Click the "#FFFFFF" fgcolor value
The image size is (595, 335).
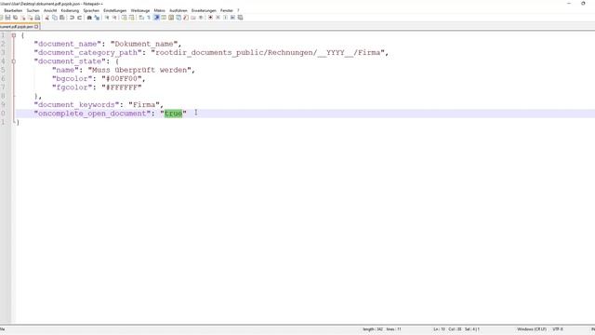(122, 87)
